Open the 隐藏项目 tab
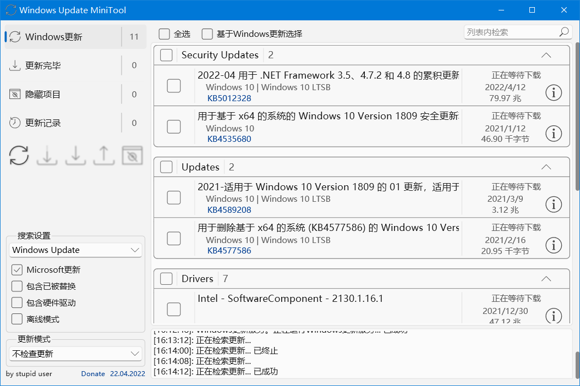The height and width of the screenshot is (386, 580). 75,94
